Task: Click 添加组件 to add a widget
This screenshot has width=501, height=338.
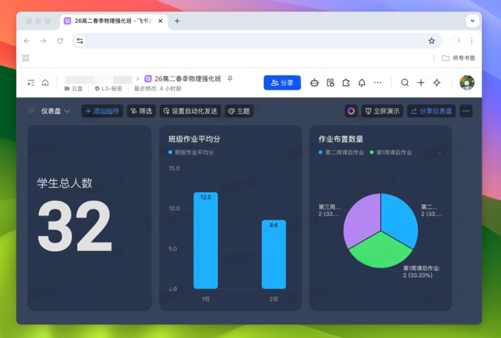Action: 102,111
